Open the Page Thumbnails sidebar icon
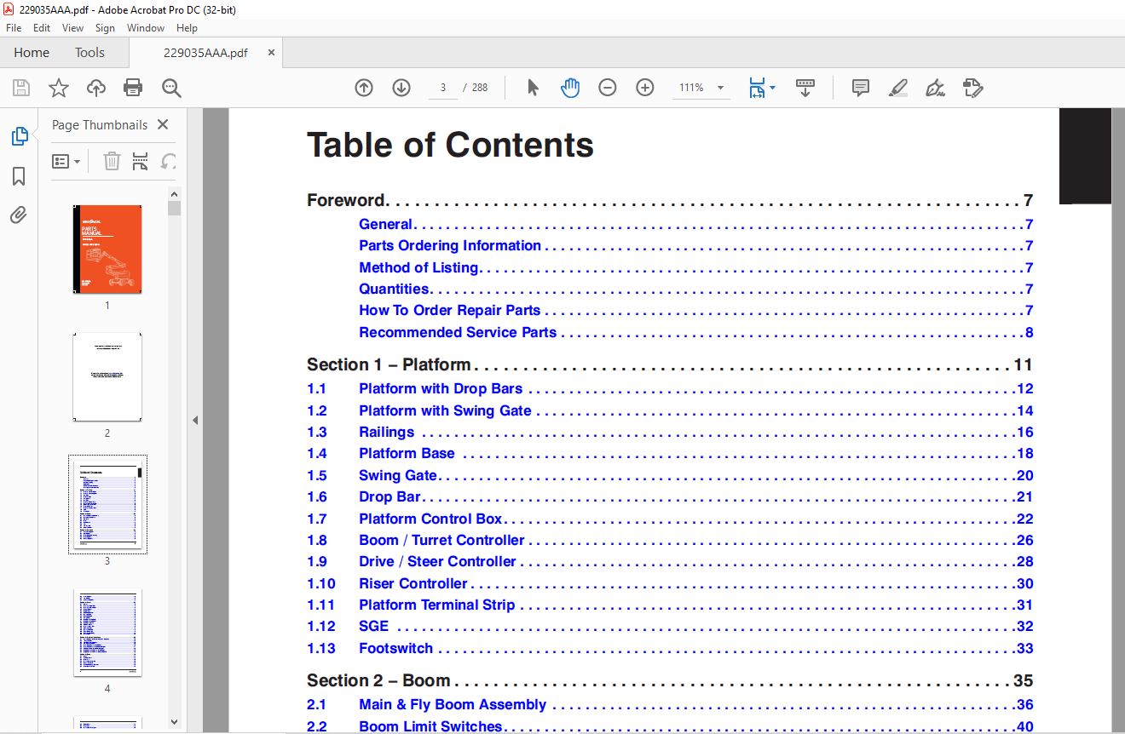The width and height of the screenshot is (1125, 734). pyautogui.click(x=19, y=136)
